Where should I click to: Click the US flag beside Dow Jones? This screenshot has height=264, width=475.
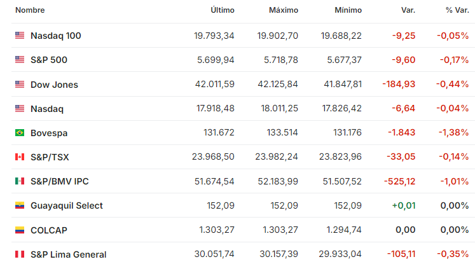point(20,84)
